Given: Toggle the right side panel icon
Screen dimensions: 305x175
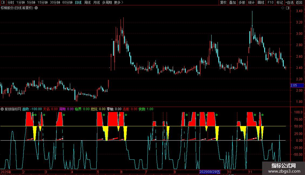Looking at the screenshot, I should click(288, 8).
